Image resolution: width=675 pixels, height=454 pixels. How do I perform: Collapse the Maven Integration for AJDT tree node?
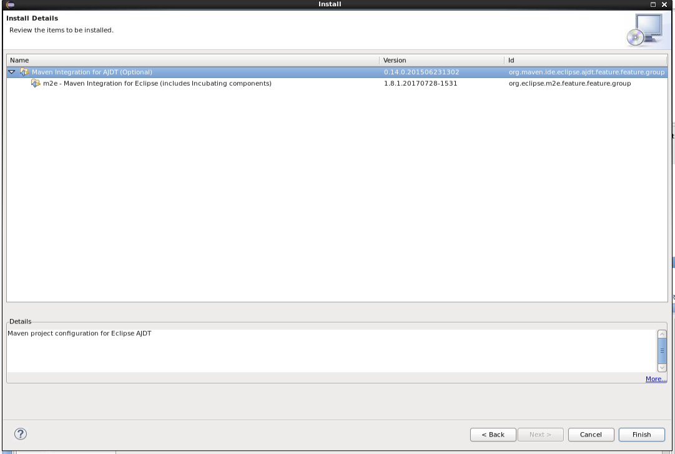(x=12, y=72)
